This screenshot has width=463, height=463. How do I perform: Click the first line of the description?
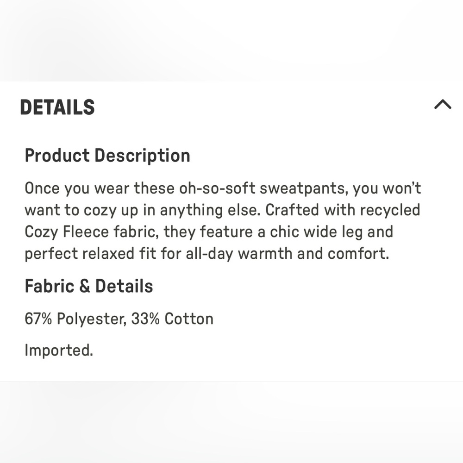(x=222, y=188)
